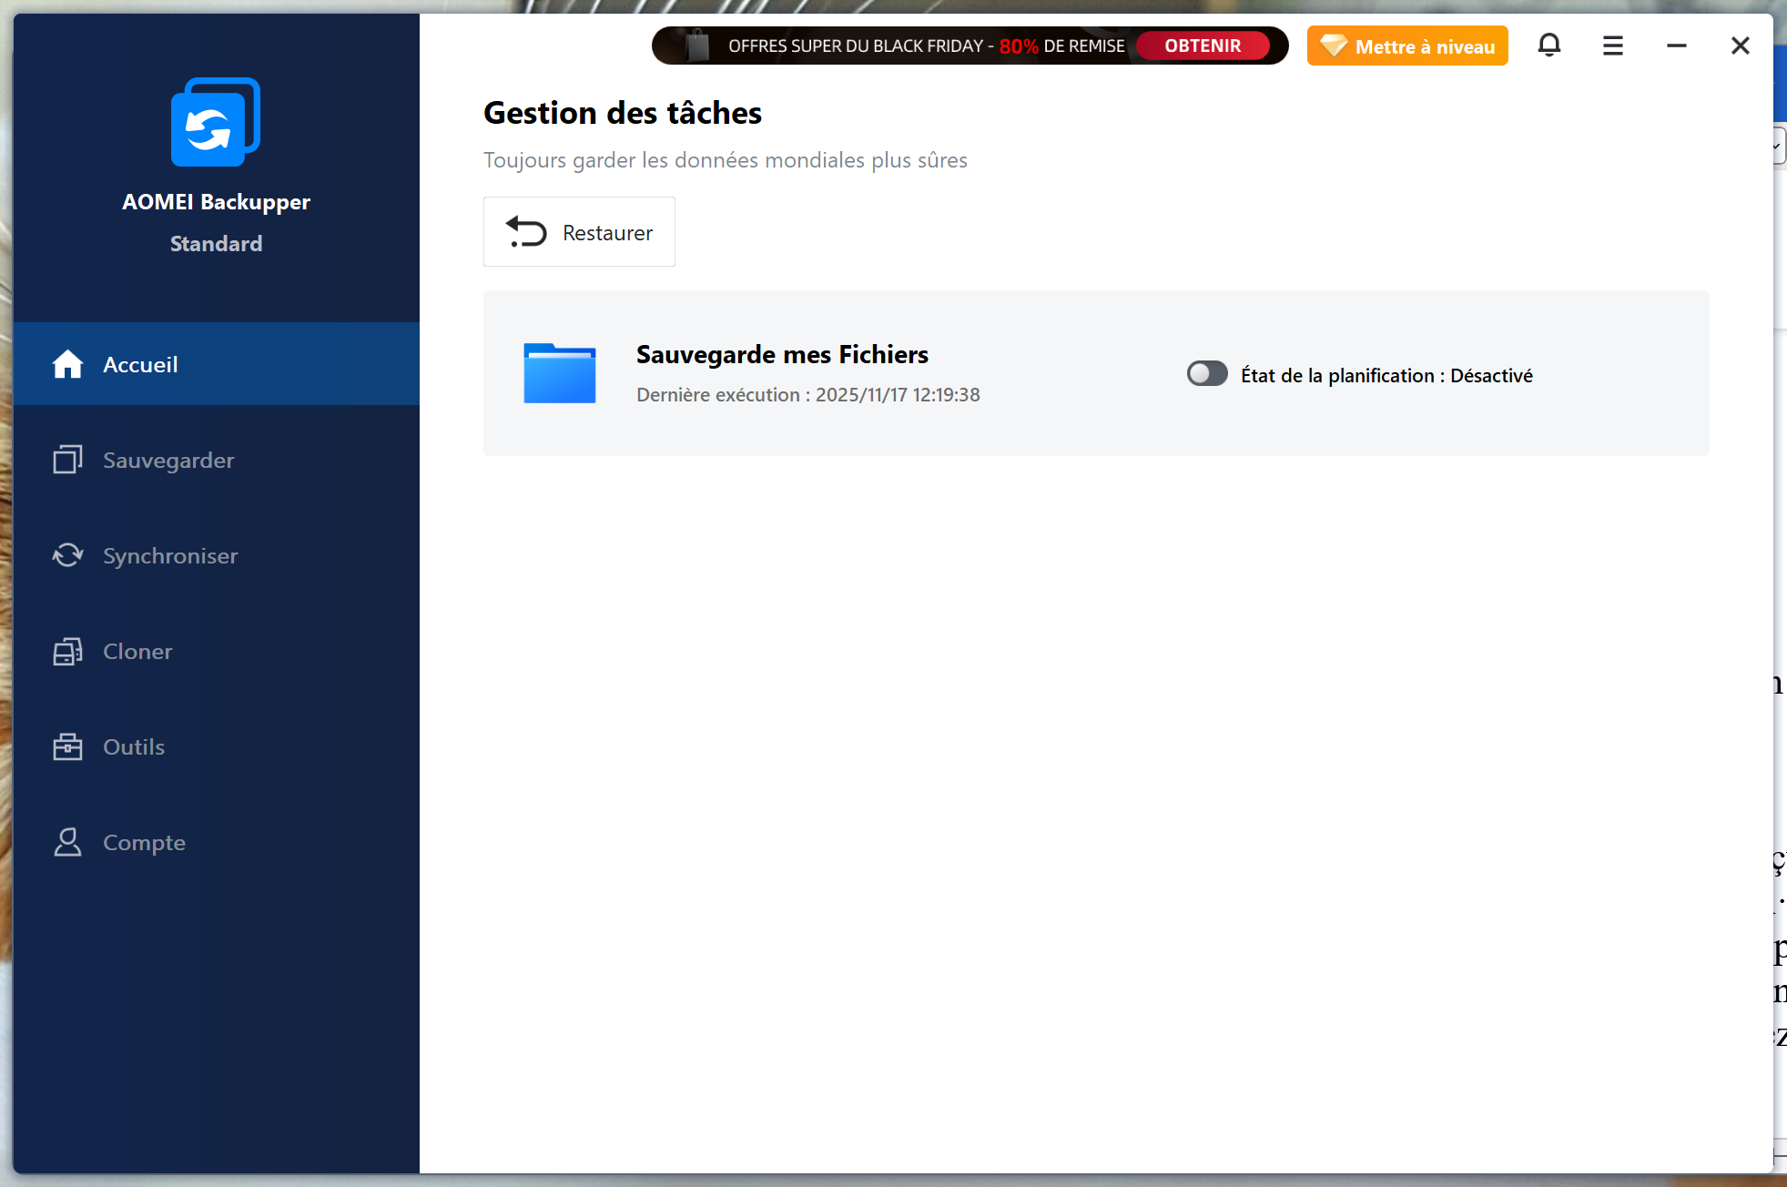Click the blue folder task icon
The height and width of the screenshot is (1187, 1787).
pyautogui.click(x=559, y=373)
